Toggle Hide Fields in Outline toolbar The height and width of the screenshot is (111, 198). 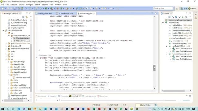[x=176, y=17]
